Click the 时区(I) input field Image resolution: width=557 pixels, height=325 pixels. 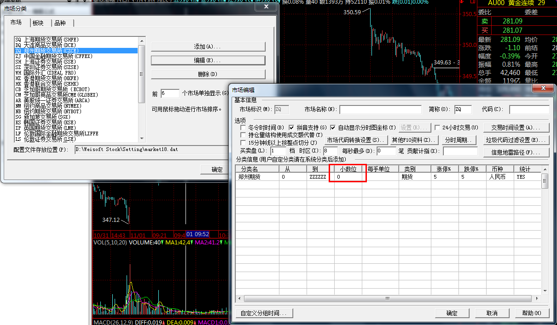pos(331,151)
